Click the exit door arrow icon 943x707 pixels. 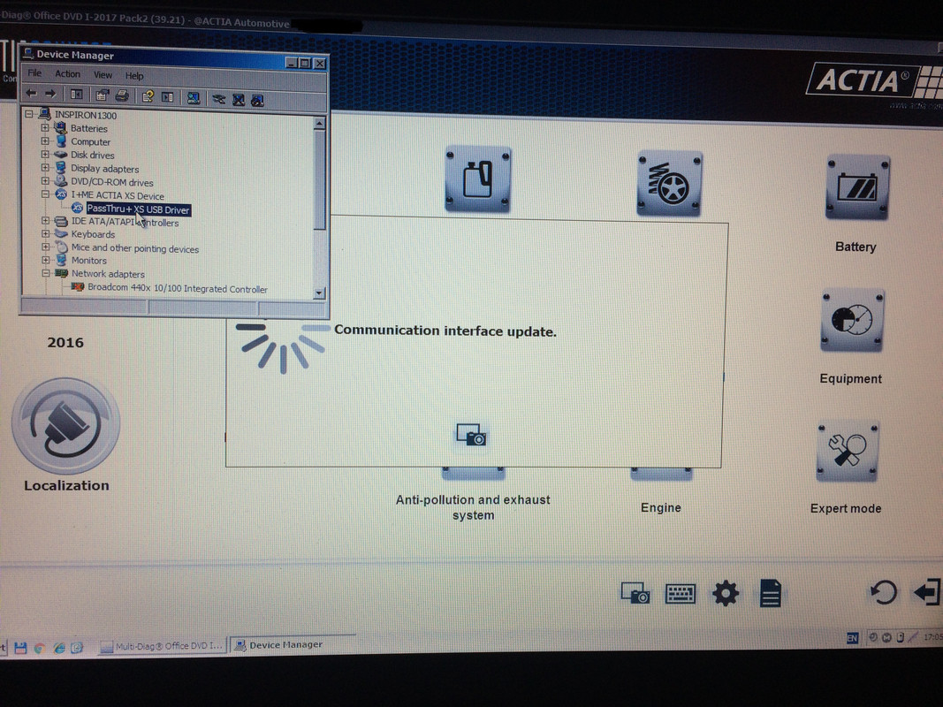(927, 592)
